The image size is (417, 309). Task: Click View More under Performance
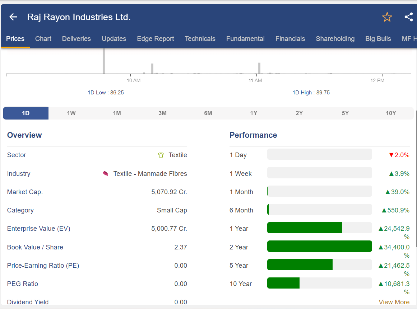click(394, 302)
